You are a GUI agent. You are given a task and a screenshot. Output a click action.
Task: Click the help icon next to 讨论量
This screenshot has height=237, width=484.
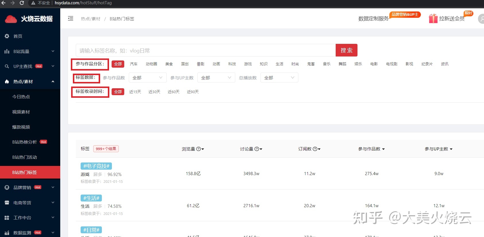tap(257, 149)
